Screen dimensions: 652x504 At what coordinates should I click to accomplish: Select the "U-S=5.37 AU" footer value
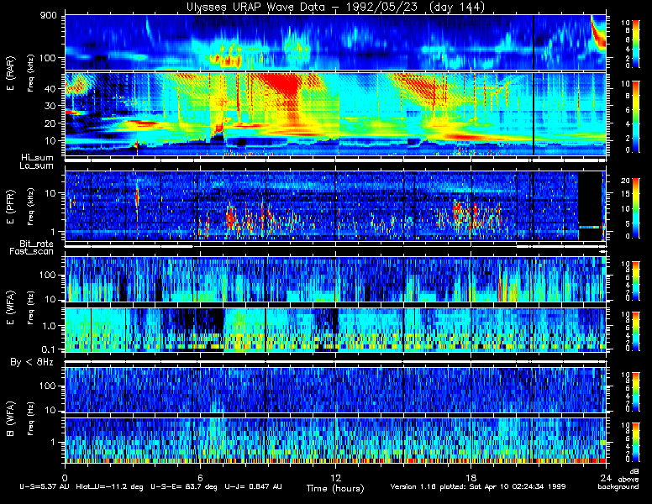[45, 486]
